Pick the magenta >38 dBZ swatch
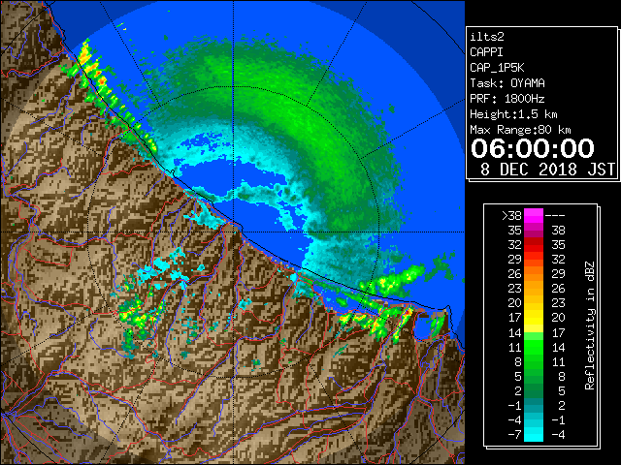The height and width of the screenshot is (465, 621). pos(534,216)
